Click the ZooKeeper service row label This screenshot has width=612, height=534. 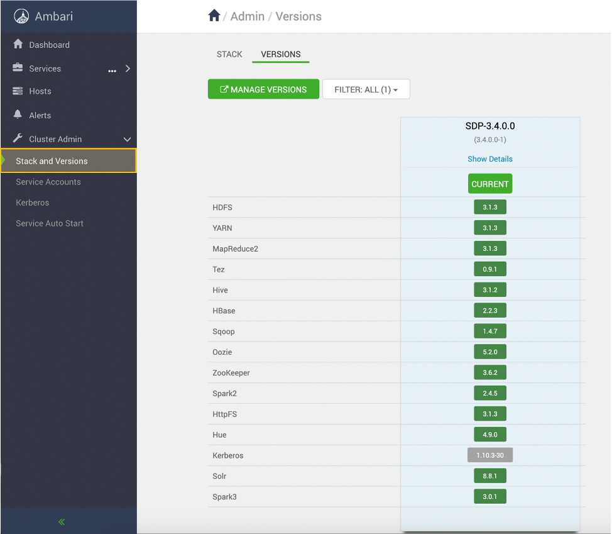pos(231,372)
